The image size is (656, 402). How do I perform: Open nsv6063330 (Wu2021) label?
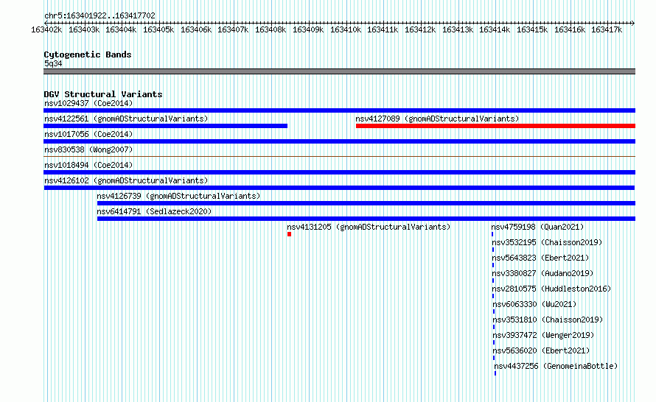[534, 304]
